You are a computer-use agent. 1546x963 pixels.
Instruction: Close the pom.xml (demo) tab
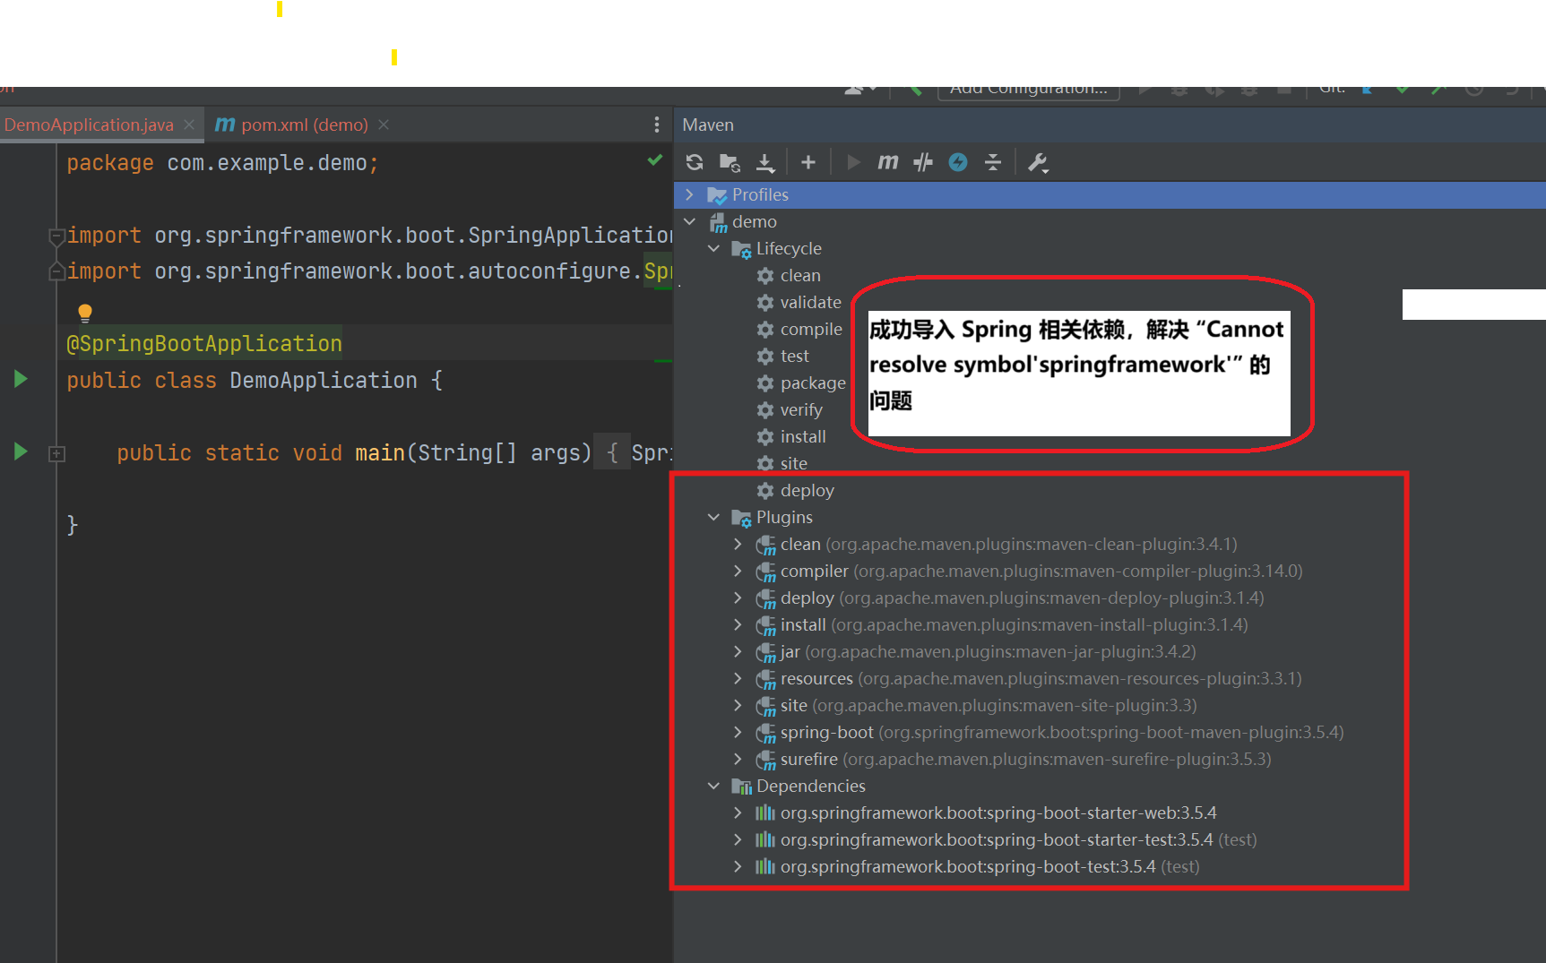(384, 125)
